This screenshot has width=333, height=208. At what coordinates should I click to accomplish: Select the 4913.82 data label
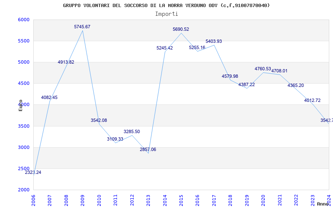pyautogui.click(x=66, y=62)
